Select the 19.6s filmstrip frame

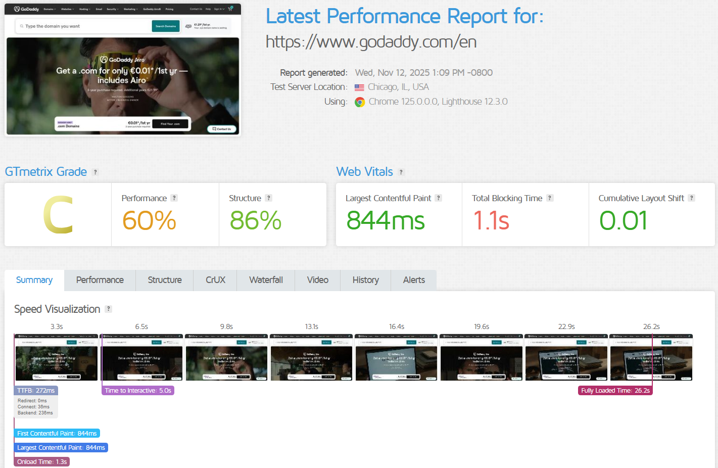pyautogui.click(x=481, y=357)
